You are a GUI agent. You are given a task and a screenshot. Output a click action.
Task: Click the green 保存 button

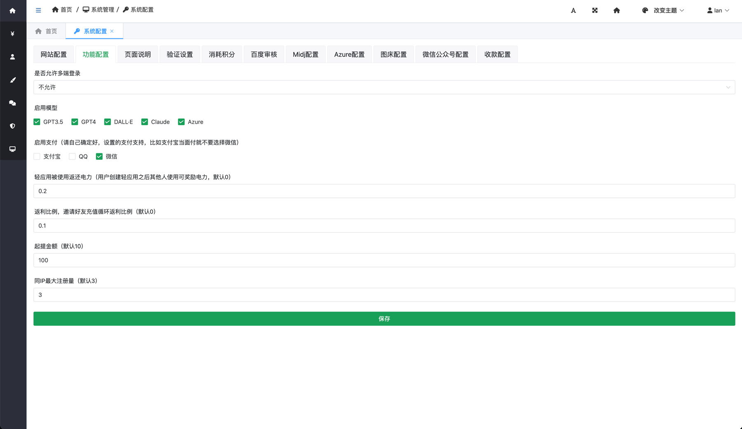tap(384, 319)
